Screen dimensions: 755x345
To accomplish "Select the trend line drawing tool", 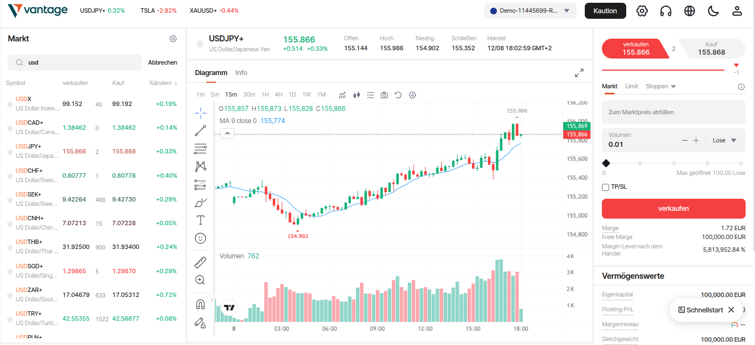I will [200, 131].
